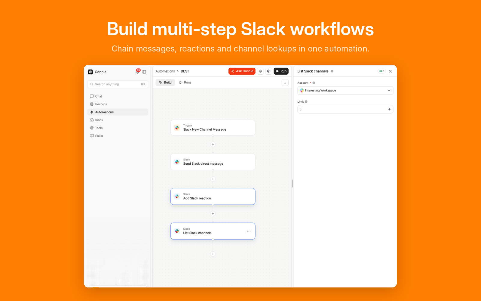Image resolution: width=481 pixels, height=301 pixels.
Task: Open Inbox in the sidebar
Action: coord(118,120)
